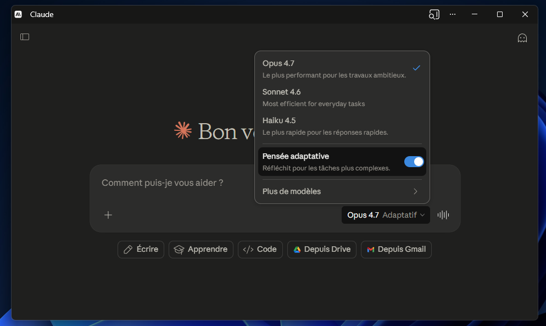Open incognito chat ghost icon
This screenshot has width=546, height=326.
click(x=522, y=38)
